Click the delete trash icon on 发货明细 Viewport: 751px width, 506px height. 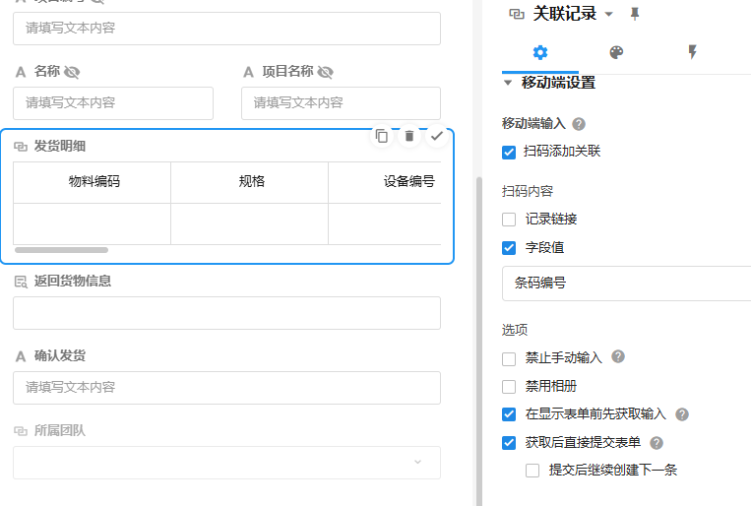(409, 136)
